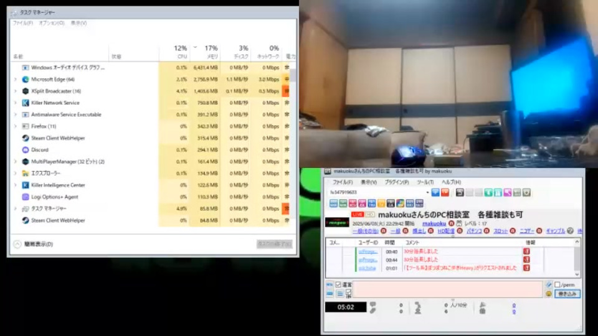This screenshot has width=598, height=336.
Task: Click the エクスプローラー folder icon
Action: (x=25, y=174)
